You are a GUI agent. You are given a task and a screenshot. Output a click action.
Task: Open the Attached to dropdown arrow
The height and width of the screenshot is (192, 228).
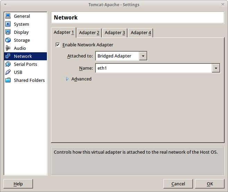click(143, 56)
